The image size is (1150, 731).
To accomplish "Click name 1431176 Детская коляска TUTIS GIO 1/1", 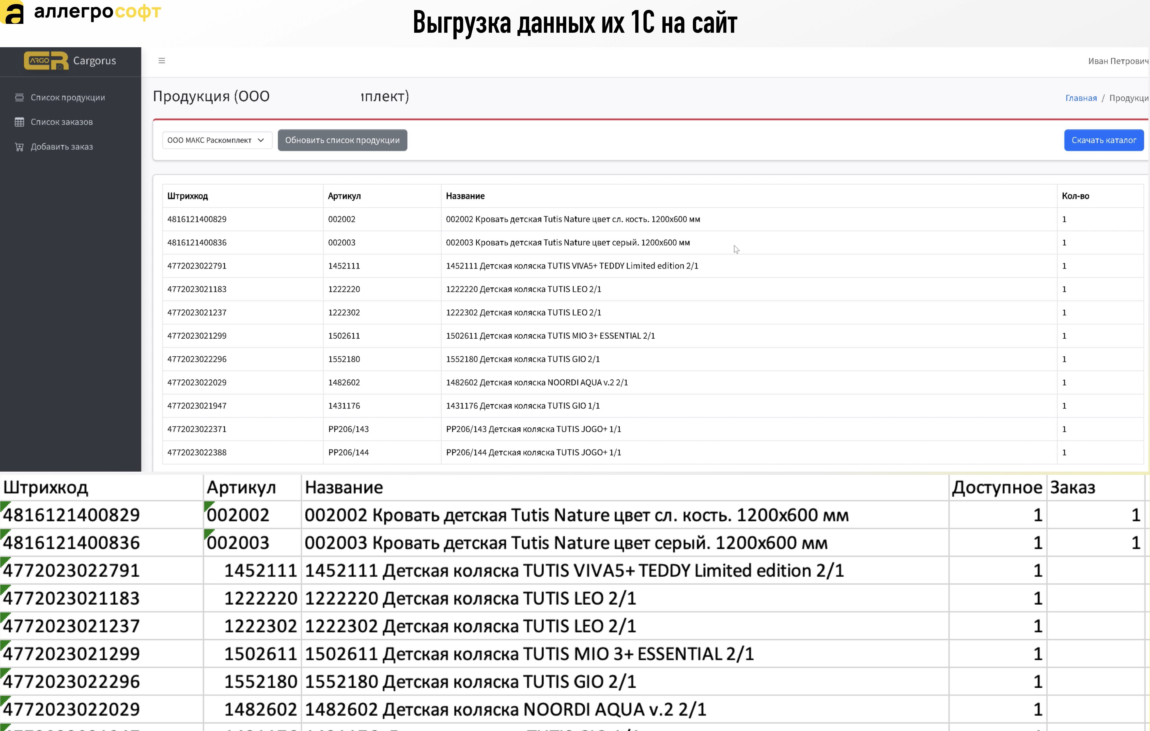I will click(x=523, y=406).
